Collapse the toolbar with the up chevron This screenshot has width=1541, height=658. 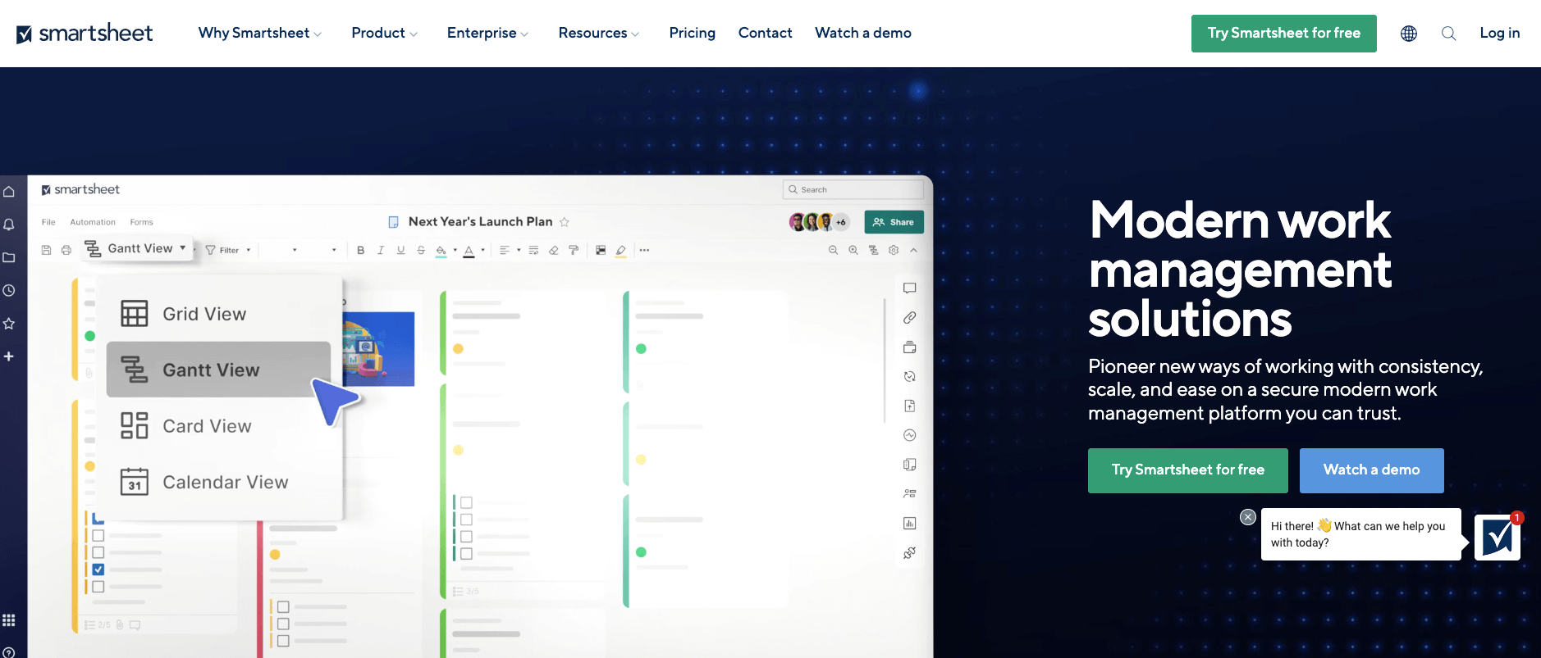click(x=913, y=250)
